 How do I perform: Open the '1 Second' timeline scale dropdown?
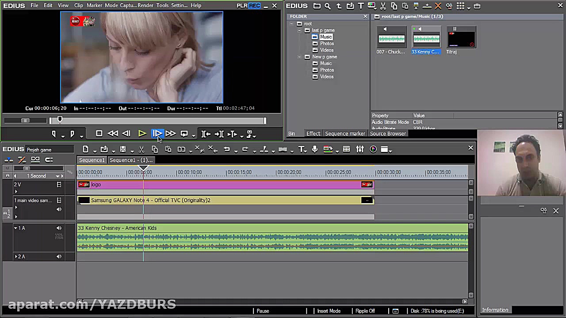[57, 176]
